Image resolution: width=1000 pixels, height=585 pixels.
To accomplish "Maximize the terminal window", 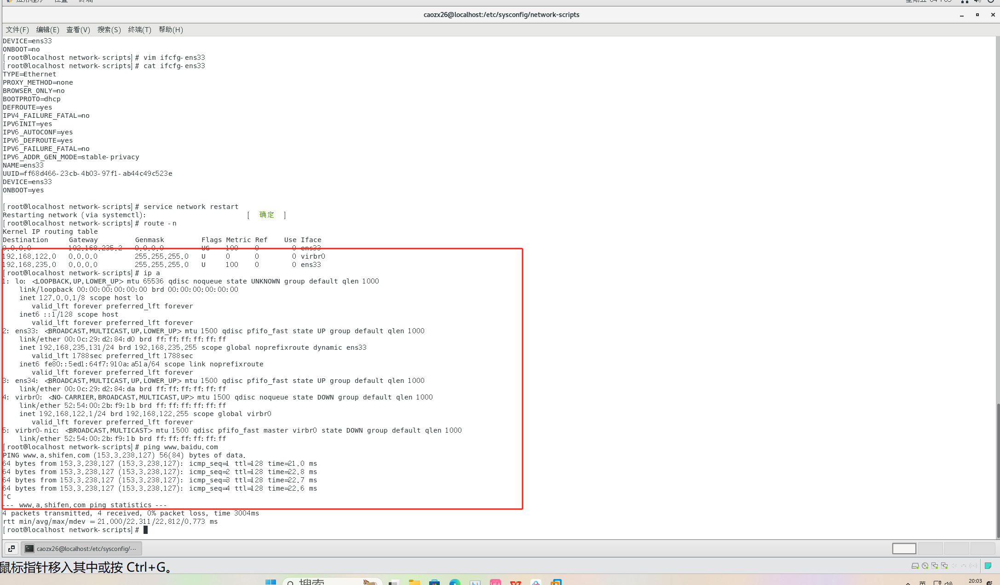I will (977, 15).
